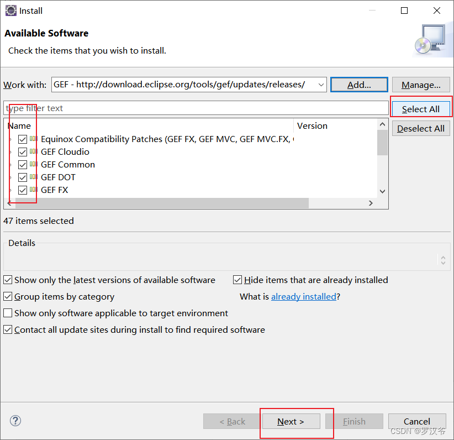Click the horizontal scrollbar thumb

(x=162, y=203)
